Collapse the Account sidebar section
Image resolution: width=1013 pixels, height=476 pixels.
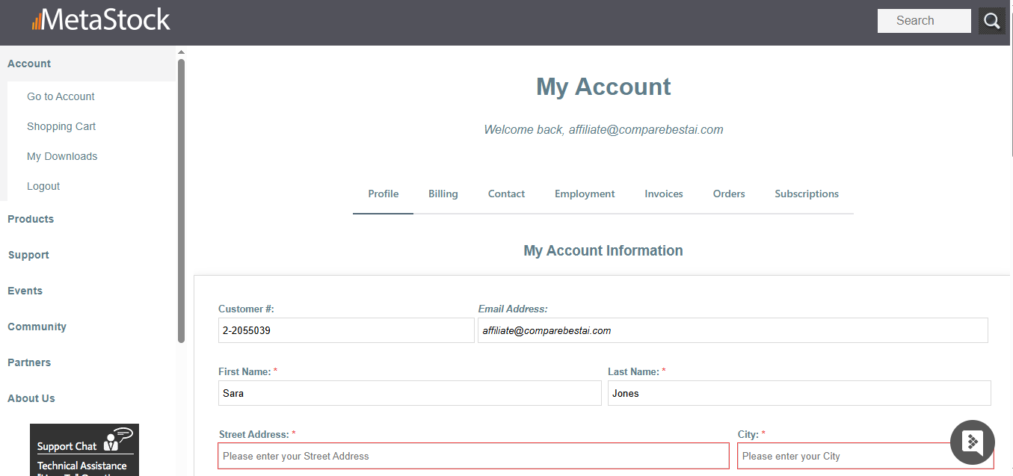coord(87,64)
